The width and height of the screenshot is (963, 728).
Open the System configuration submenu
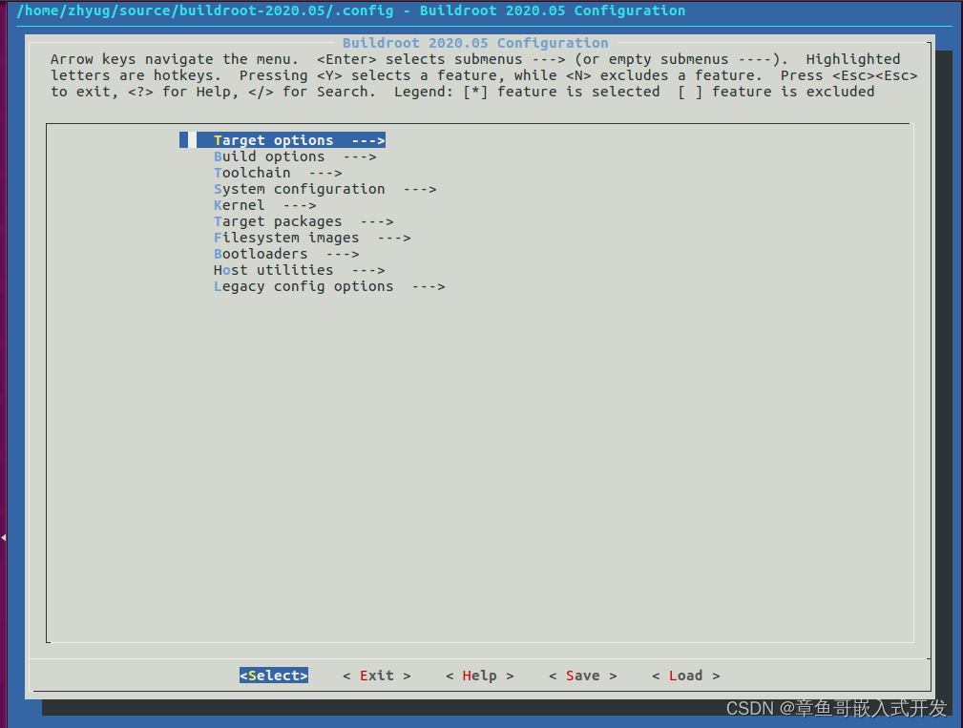click(x=324, y=189)
